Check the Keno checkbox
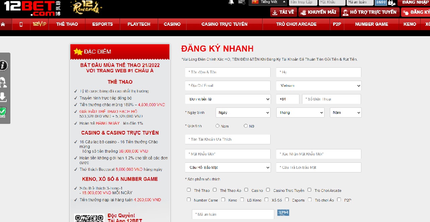Viewport: 430px width, 222px height. (x=223, y=200)
